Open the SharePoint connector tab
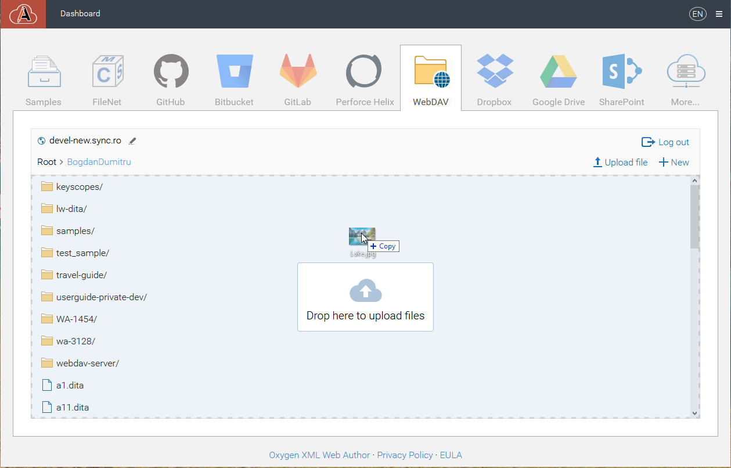Viewport: 731px width, 468px height. [622, 80]
